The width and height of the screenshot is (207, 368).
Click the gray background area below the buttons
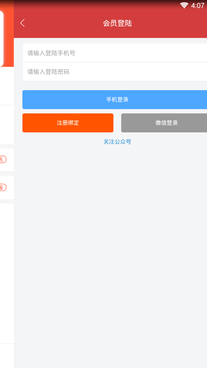coord(115,230)
